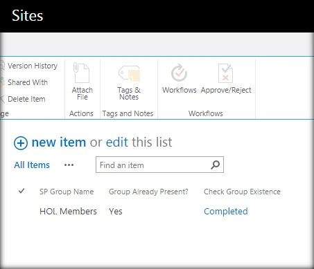
Task: Click the plus circle new item icon
Action: (x=21, y=143)
